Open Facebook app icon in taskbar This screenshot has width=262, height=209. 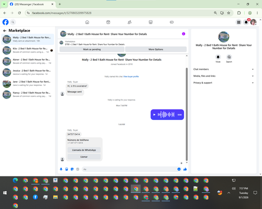35,197
